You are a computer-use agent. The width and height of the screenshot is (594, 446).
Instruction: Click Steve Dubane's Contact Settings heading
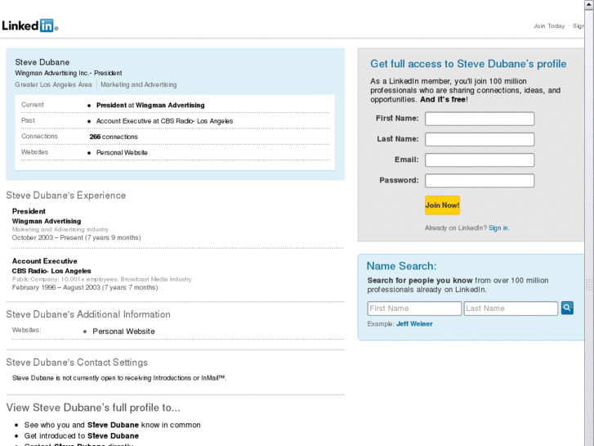pyautogui.click(x=77, y=362)
